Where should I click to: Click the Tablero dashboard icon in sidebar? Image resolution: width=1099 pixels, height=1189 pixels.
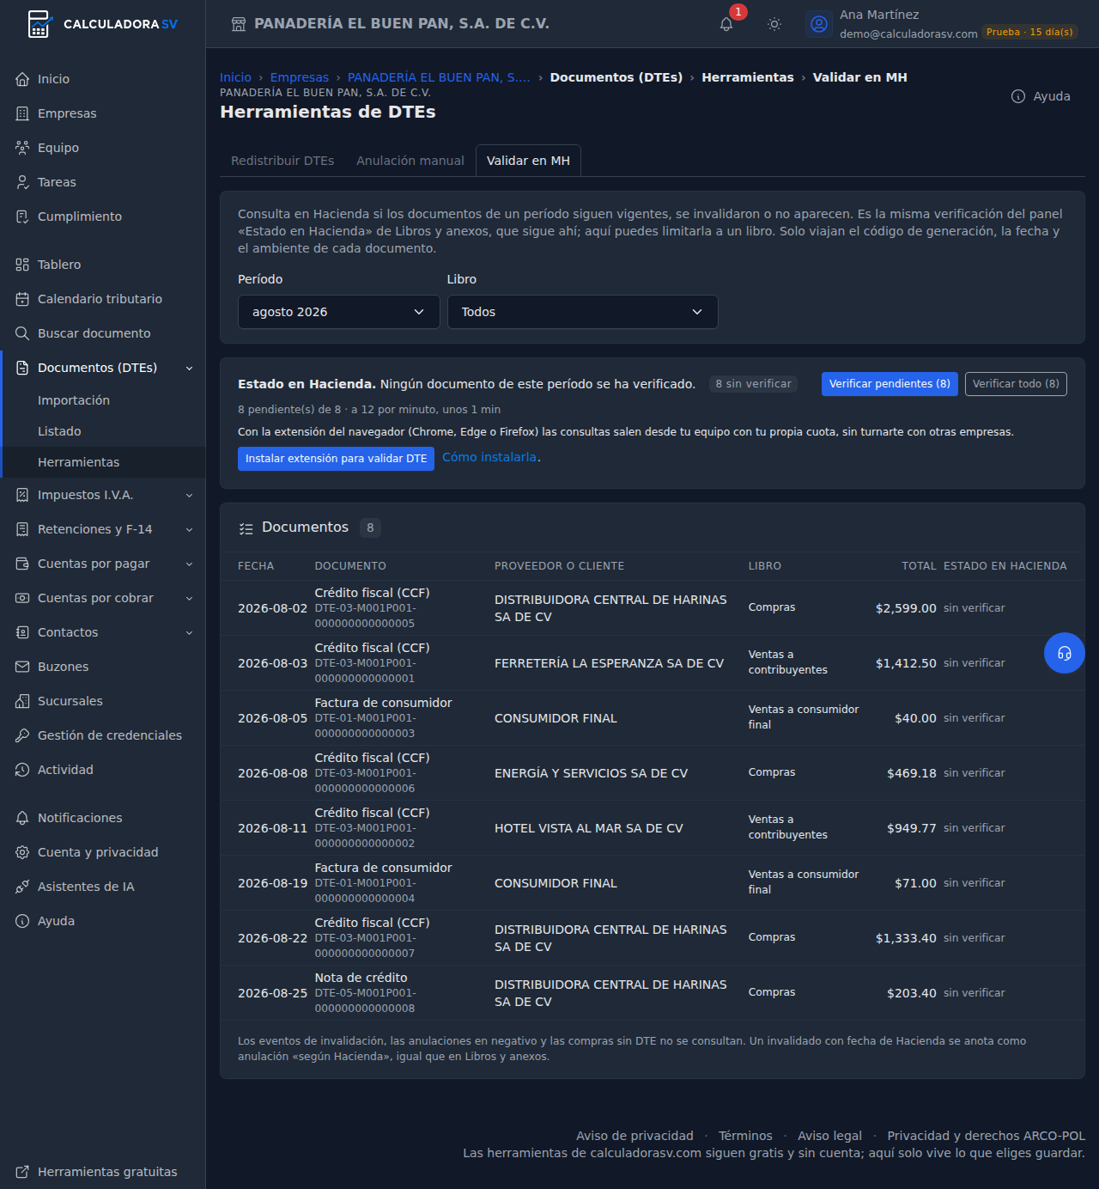[22, 265]
